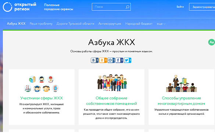Open the Реши проблему menu item
The width and height of the screenshot is (215, 137).
pyautogui.click(x=41, y=24)
